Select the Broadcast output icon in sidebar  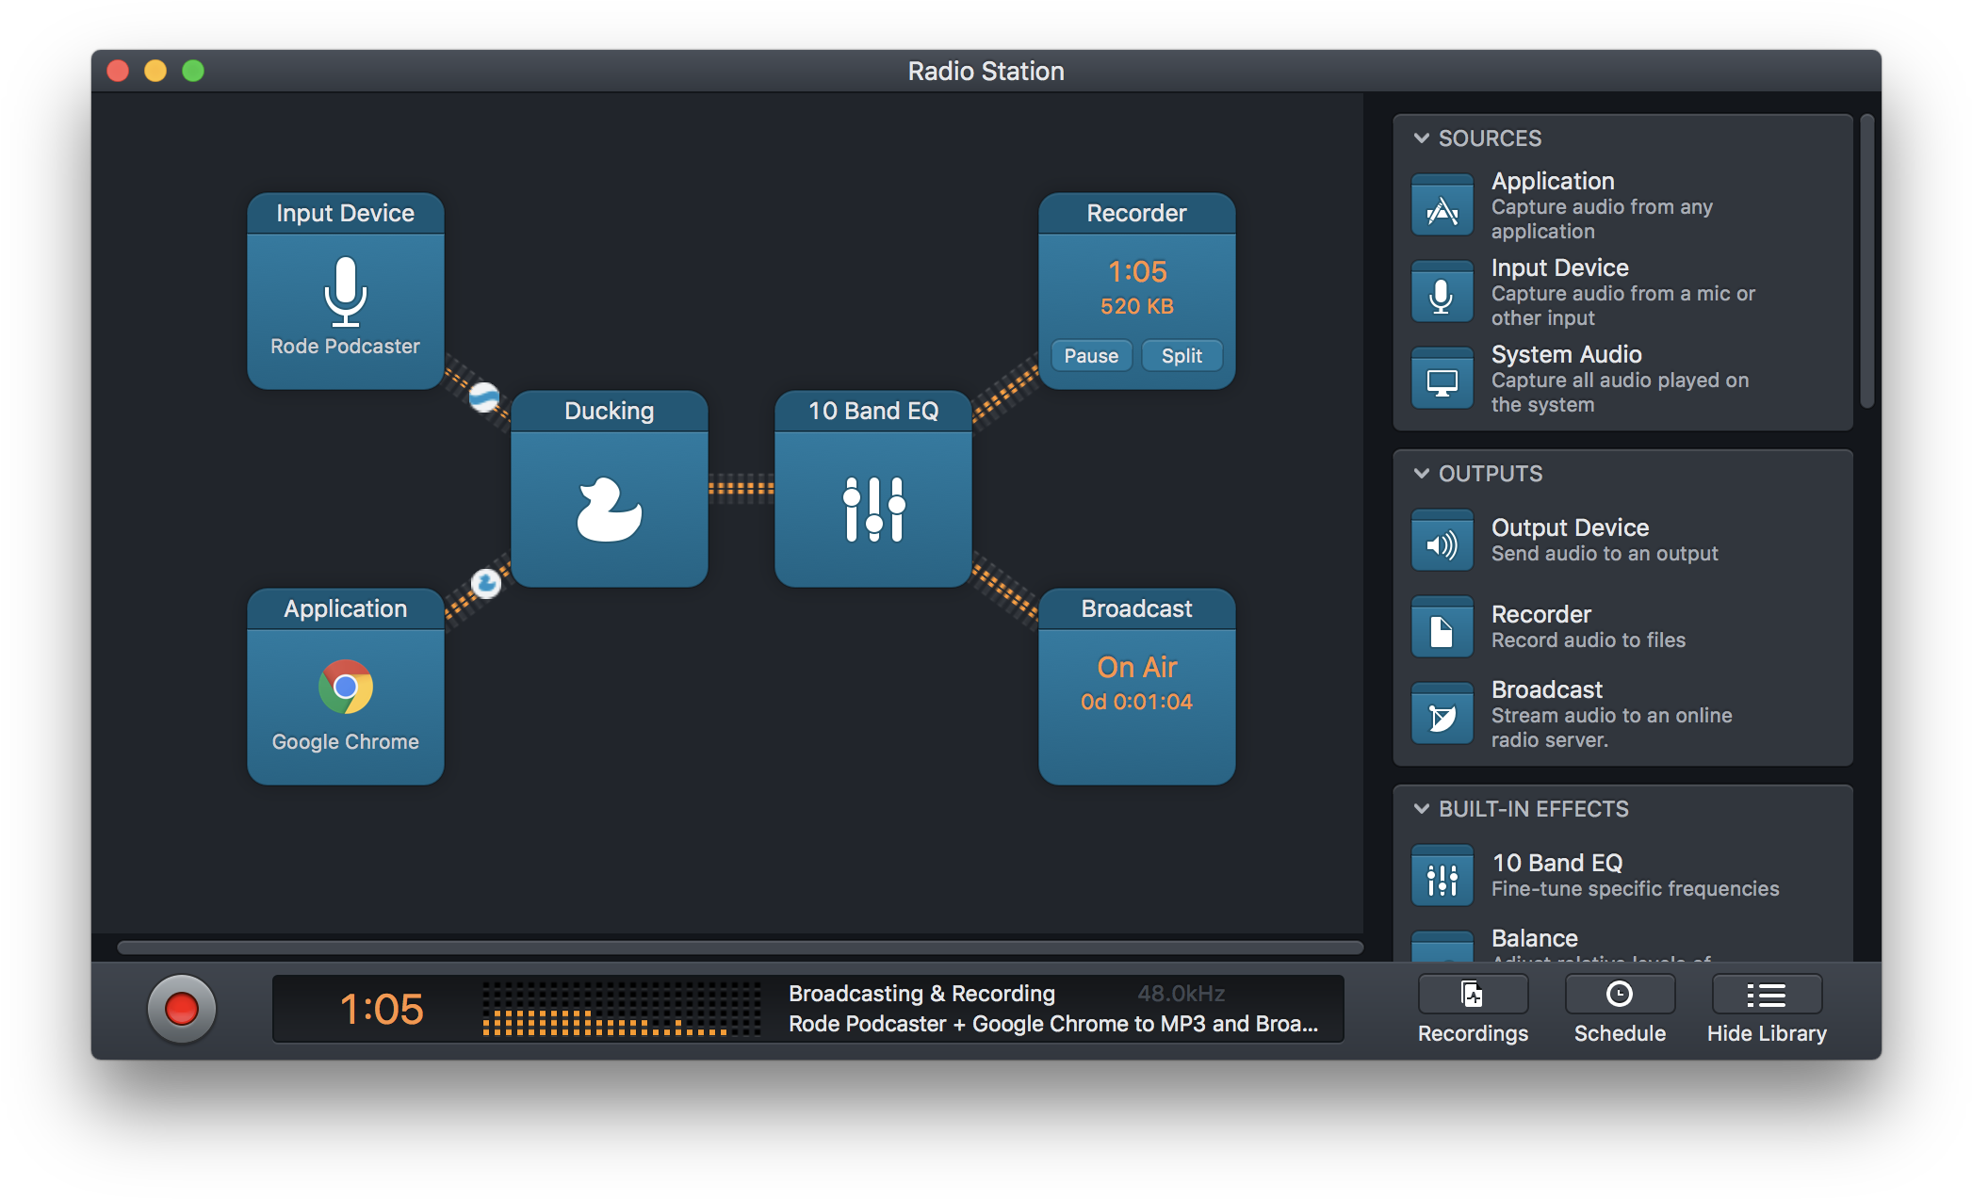(x=1442, y=714)
